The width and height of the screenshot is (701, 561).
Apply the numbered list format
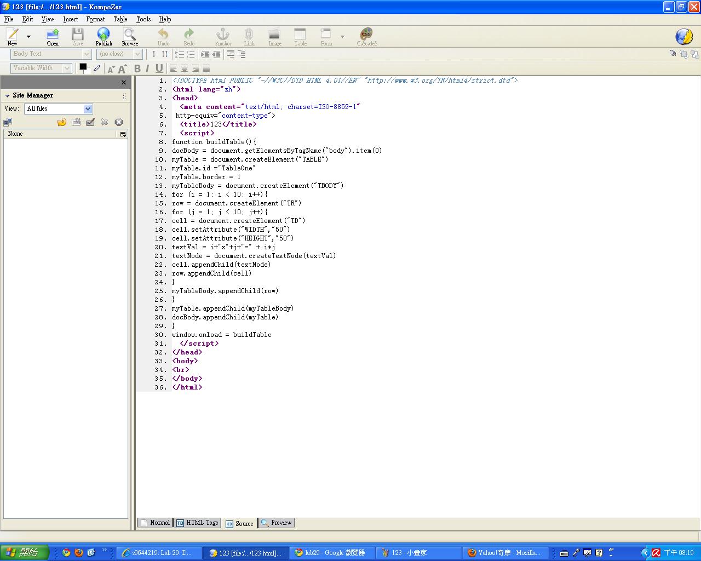[179, 54]
